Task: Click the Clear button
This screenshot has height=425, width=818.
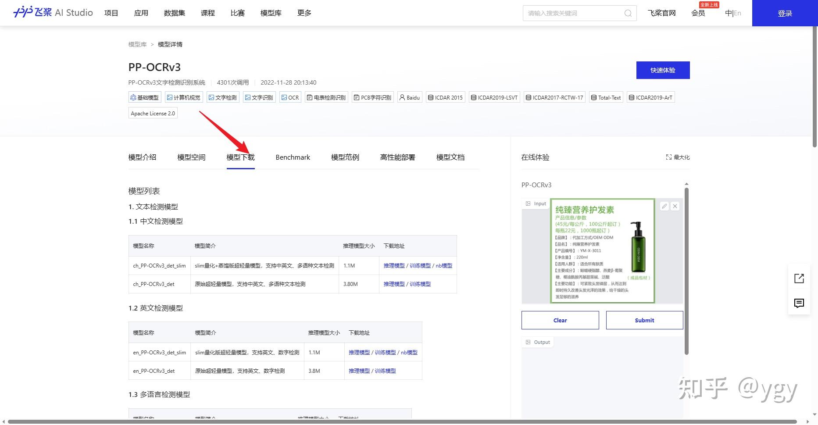Action: [560, 320]
